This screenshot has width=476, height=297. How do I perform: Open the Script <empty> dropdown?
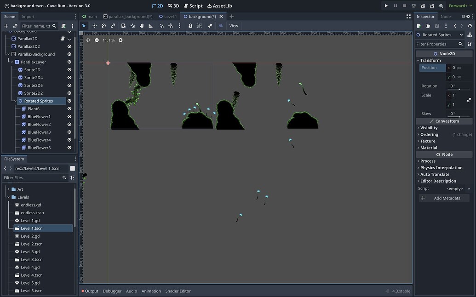pos(459,188)
